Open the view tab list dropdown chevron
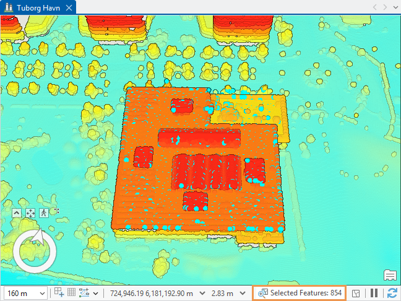Screen dimensions: 401x301 point(395,7)
